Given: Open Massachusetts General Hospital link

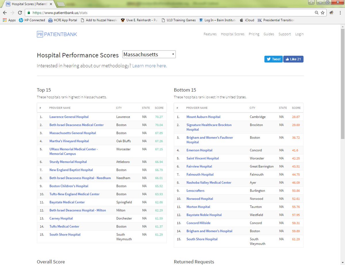Looking at the screenshot, I should coord(73,133).
